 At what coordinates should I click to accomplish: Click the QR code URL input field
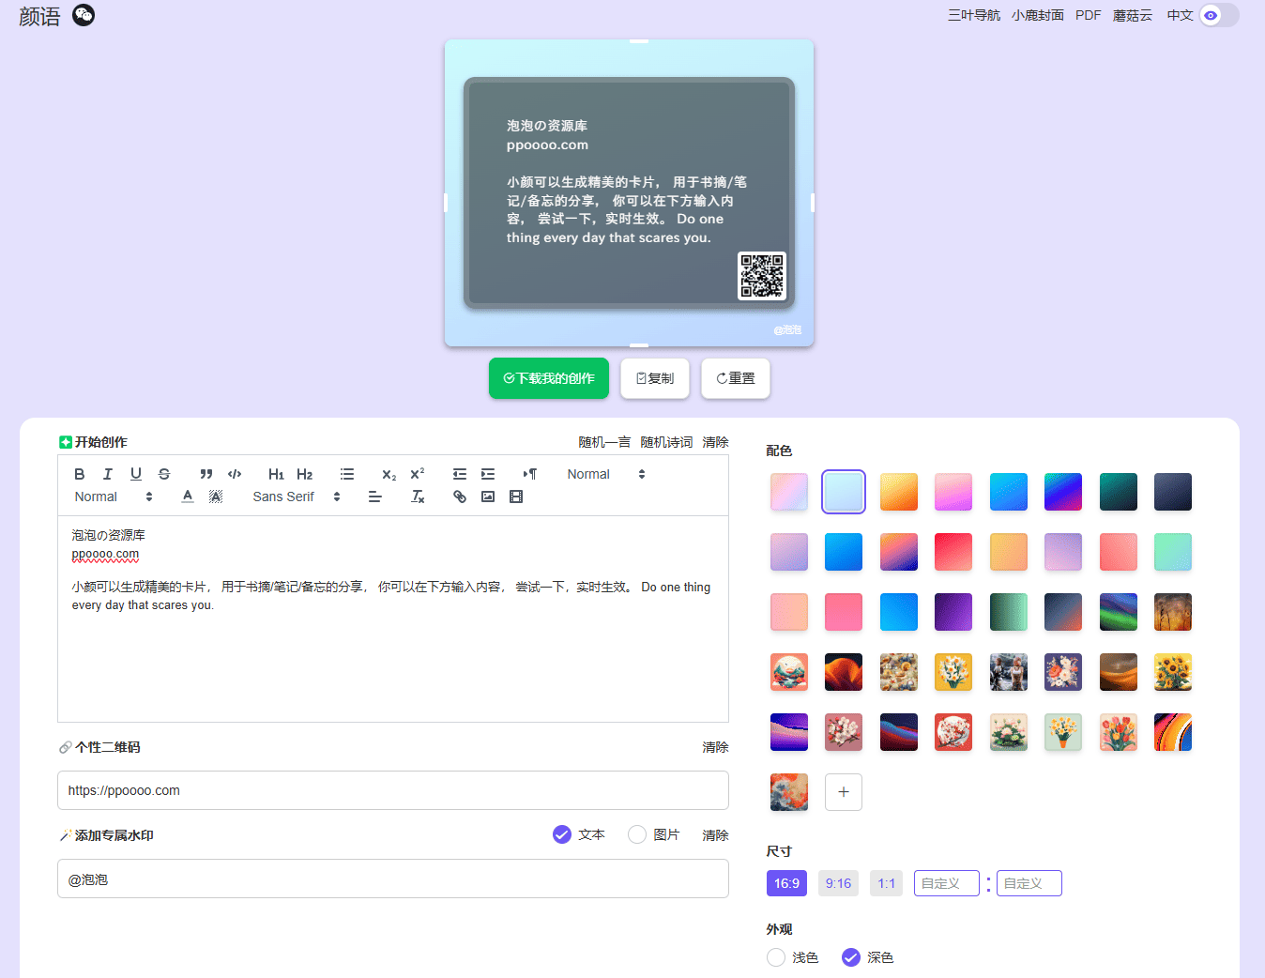[x=393, y=790]
